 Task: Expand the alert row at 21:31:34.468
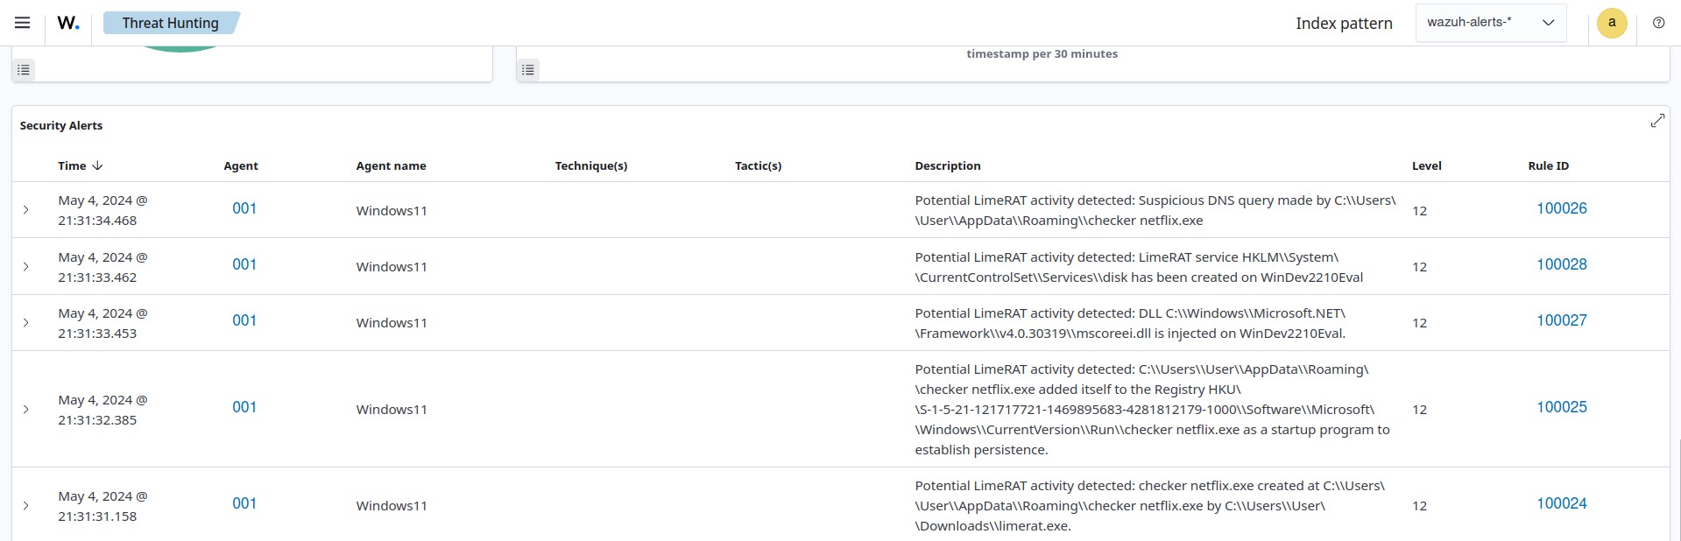coord(26,210)
